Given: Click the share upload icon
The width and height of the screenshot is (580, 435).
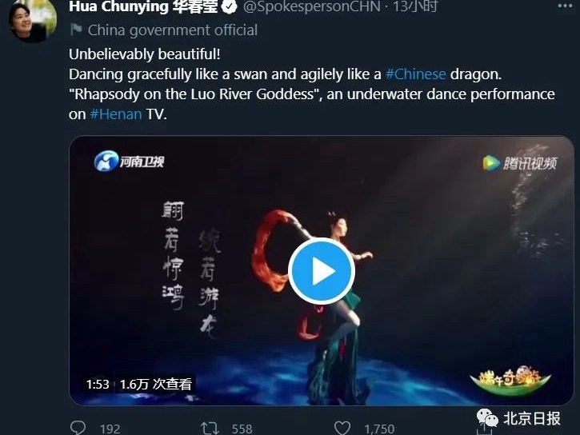Looking at the screenshot, I should [484, 429].
